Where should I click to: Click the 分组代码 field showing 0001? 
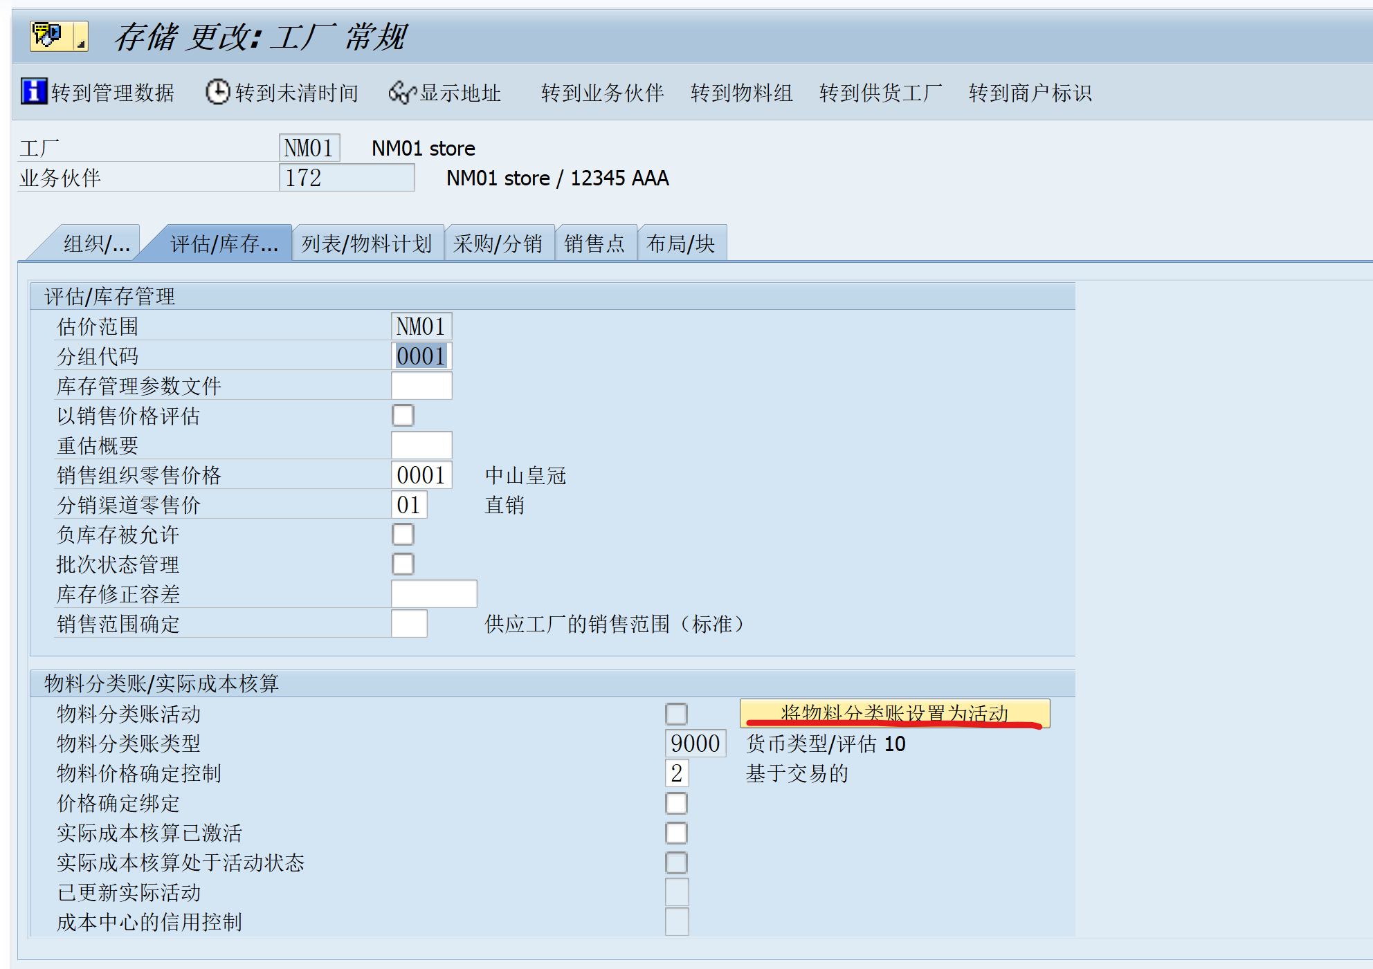tap(421, 356)
